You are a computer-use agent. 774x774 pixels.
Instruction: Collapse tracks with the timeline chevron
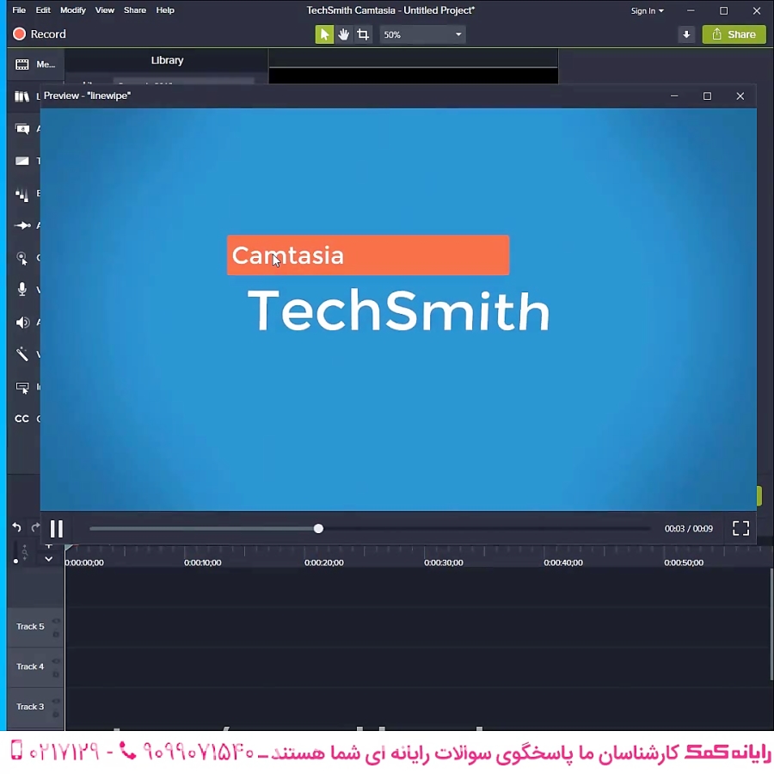coord(49,559)
